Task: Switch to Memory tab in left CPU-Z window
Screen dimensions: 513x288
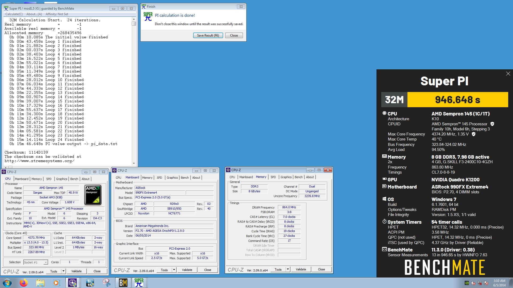Action: coord(37,179)
